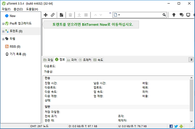Image resolution: width=195 pixels, height=129 pixels.
Task: Click the Move Up Queue arrow
Action: pos(96,15)
